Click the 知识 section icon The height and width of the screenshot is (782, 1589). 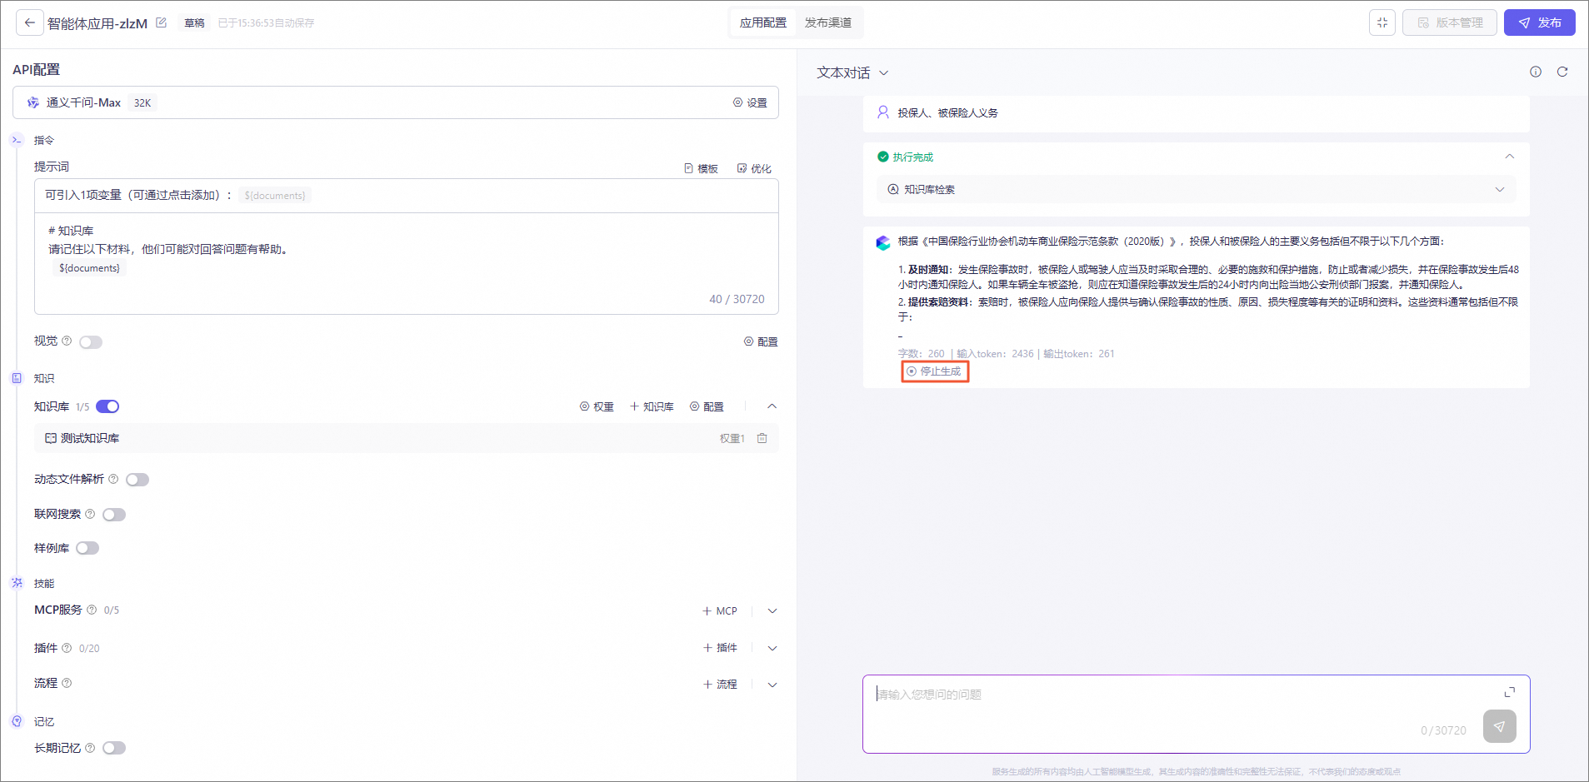tap(17, 378)
